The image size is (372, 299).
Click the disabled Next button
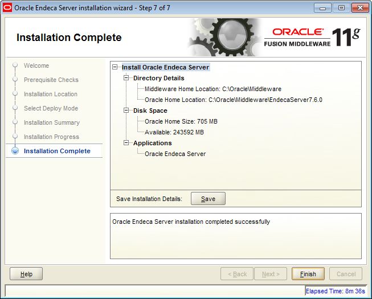coord(271,274)
